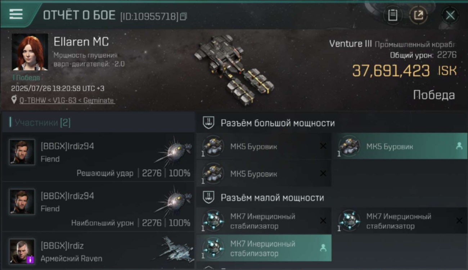Click X mark on second МК5 Буровик
This screenshot has height=270, width=468.
[323, 174]
